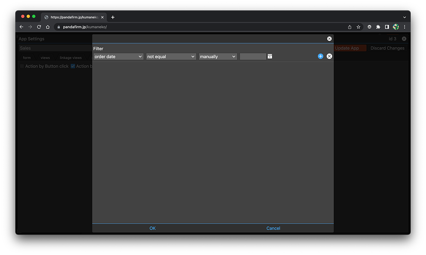
Task: Open the browser extensions puzzle icon
Action: pos(378,27)
